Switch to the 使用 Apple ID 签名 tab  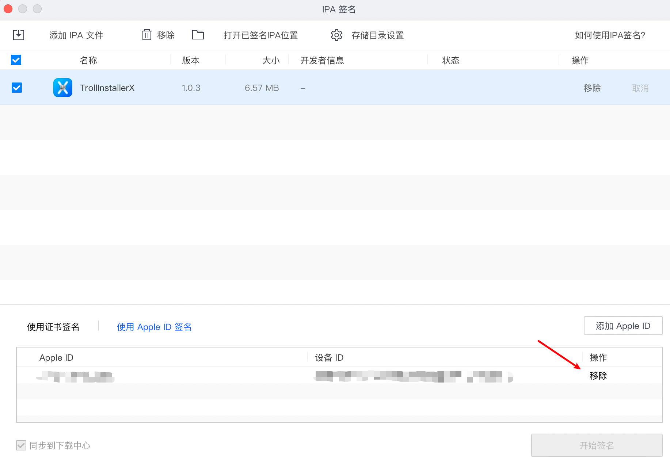tap(154, 327)
